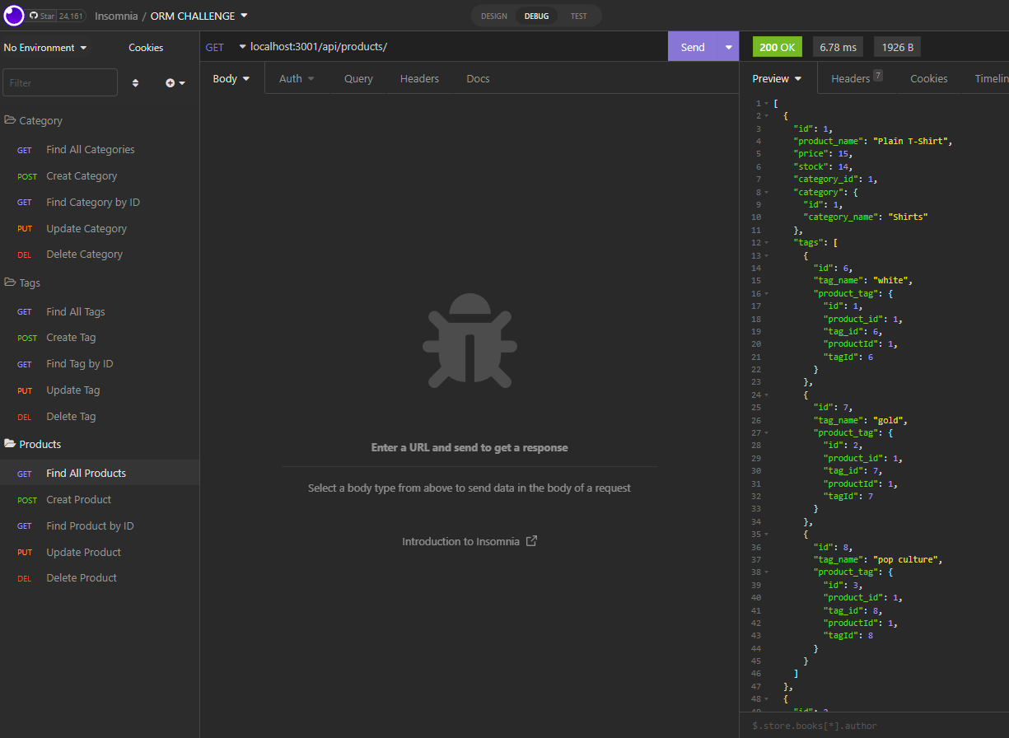This screenshot has height=738, width=1009.
Task: Click the Tags folder icon
Action: pos(12,283)
